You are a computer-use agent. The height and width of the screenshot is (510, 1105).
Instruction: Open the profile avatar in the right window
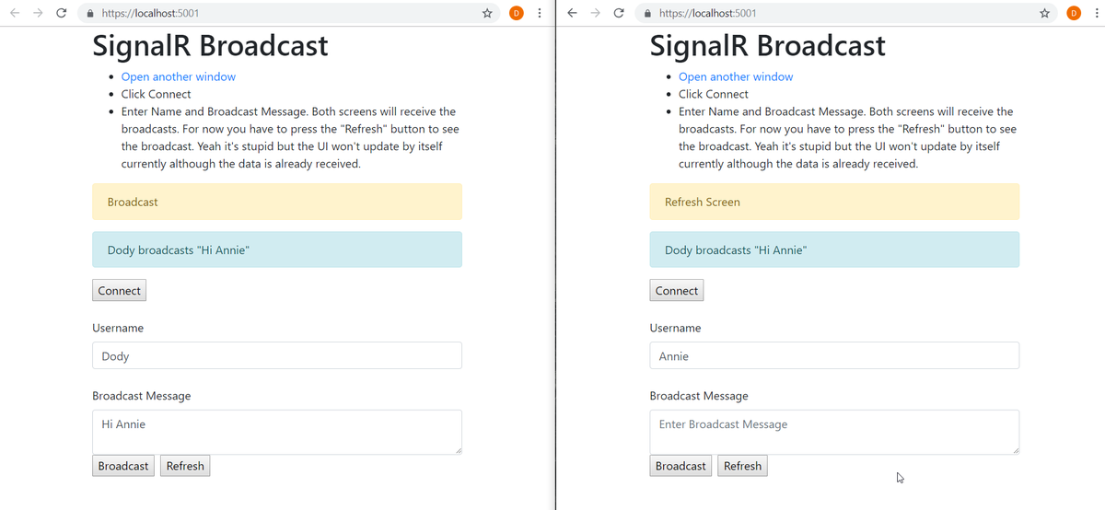click(x=1074, y=14)
